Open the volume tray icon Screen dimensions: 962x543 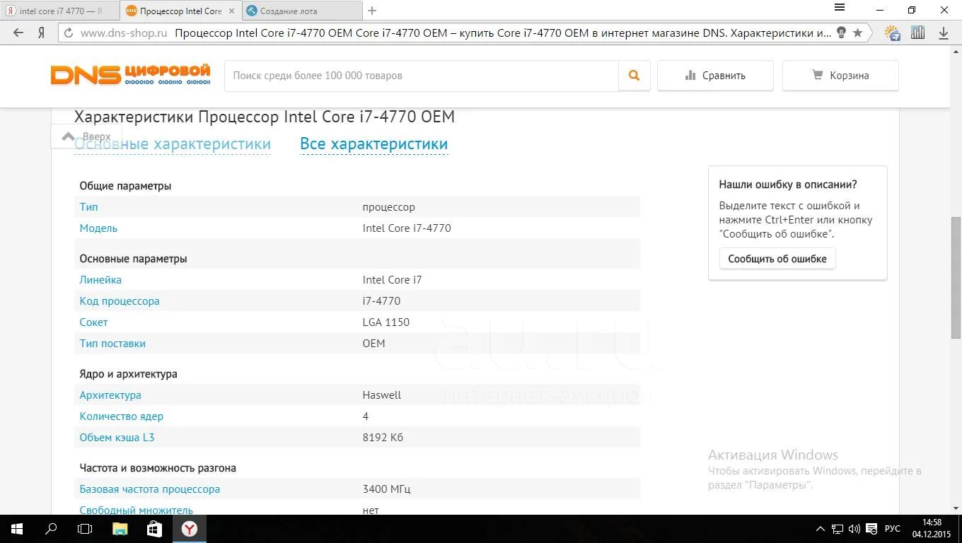(x=854, y=529)
